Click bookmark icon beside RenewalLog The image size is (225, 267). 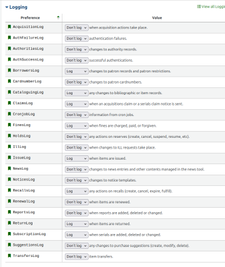pyautogui.click(x=9, y=201)
